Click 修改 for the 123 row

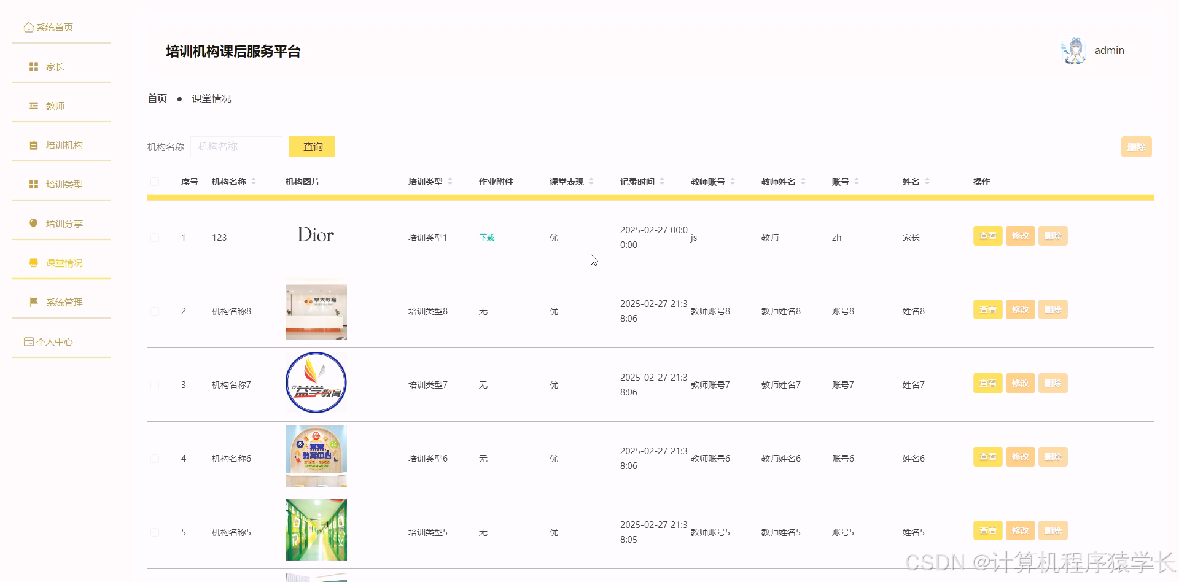pos(1021,236)
